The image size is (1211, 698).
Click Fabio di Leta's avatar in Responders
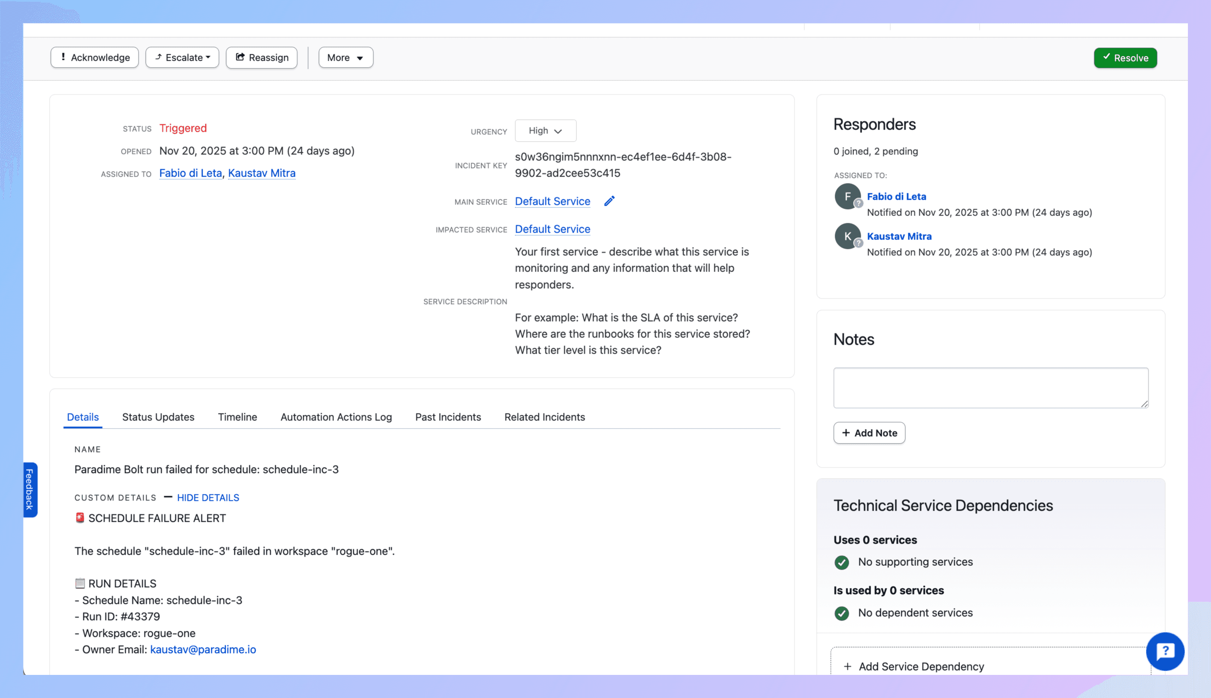point(847,197)
